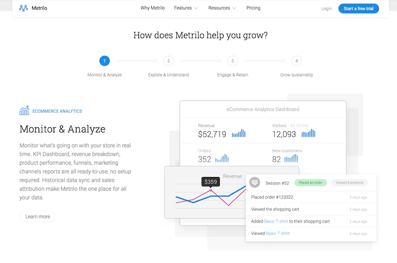
Task: Click the Learn more button
Action: point(38,217)
